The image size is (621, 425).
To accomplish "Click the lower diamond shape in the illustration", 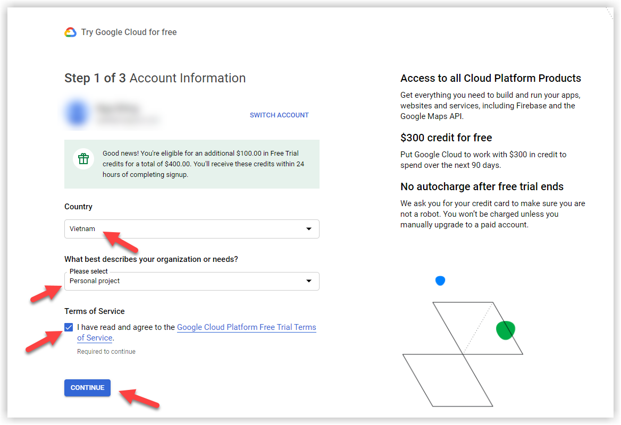I will (433, 380).
